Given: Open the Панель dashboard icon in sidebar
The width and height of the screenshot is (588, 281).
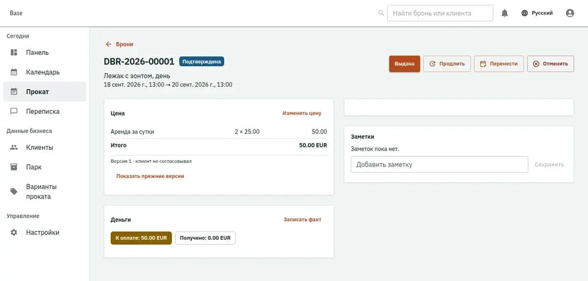Looking at the screenshot, I should [x=14, y=52].
